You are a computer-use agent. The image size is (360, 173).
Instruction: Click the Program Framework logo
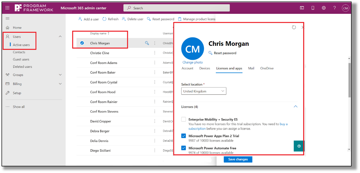[34, 8]
